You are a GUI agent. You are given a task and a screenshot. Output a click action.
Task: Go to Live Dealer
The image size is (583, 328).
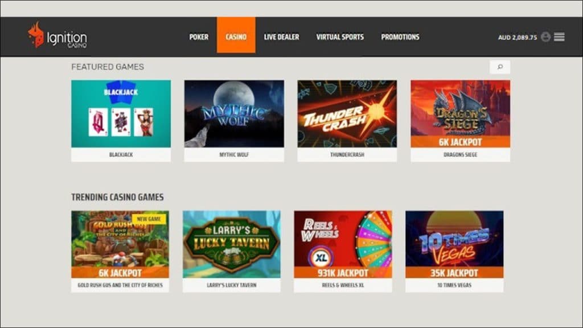point(281,37)
